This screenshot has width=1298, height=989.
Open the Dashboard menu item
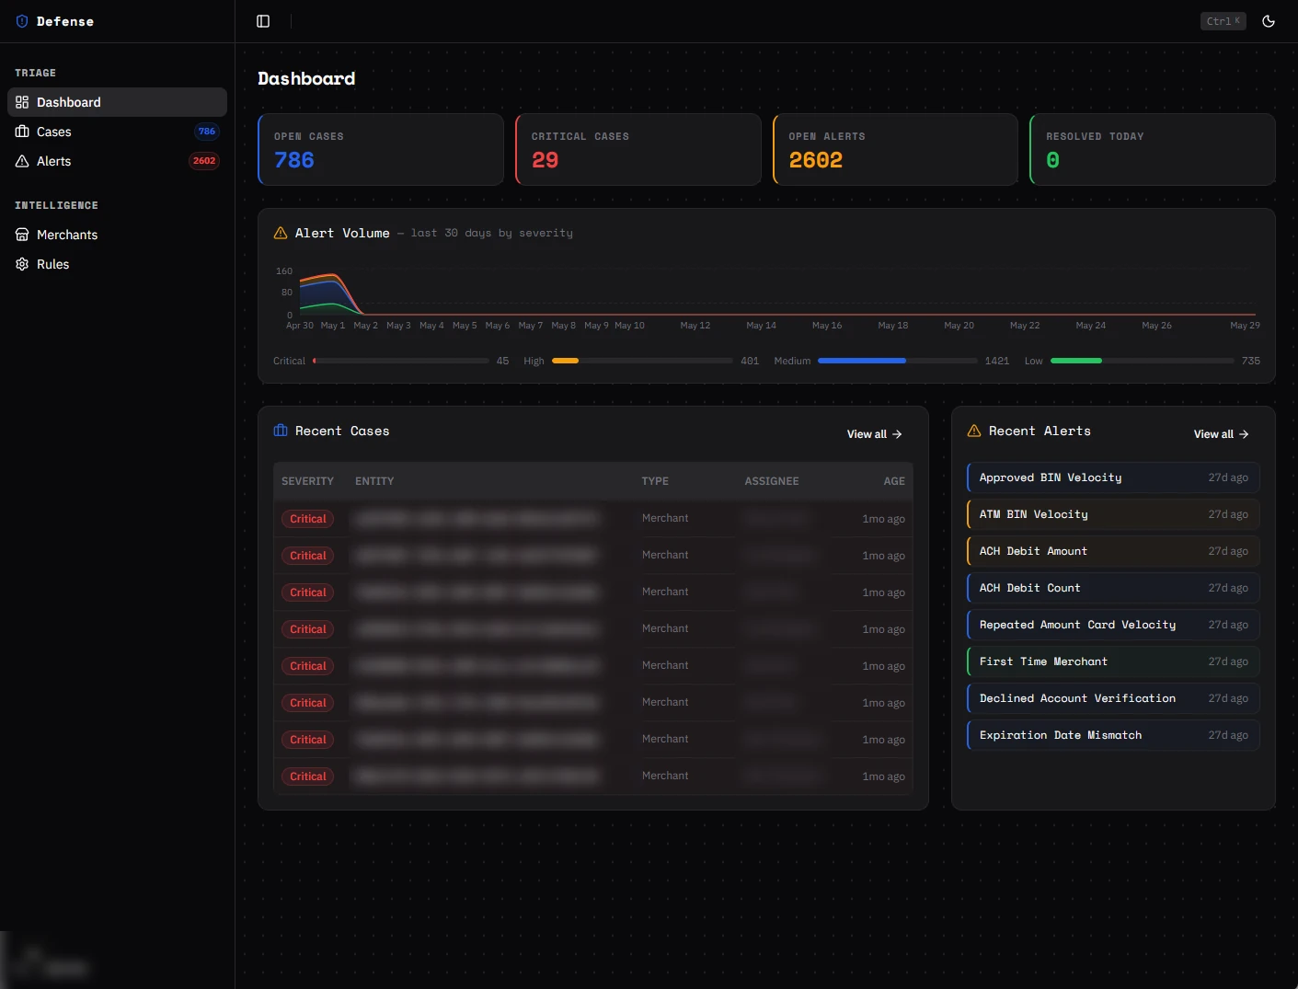pos(117,102)
